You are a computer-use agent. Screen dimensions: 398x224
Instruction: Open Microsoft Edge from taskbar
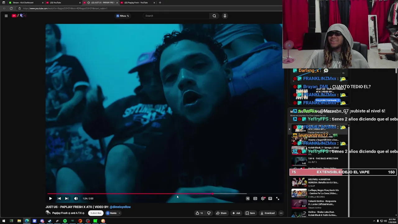point(27,221)
